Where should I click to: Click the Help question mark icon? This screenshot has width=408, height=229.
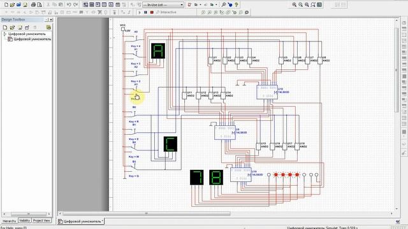pyautogui.click(x=237, y=4)
